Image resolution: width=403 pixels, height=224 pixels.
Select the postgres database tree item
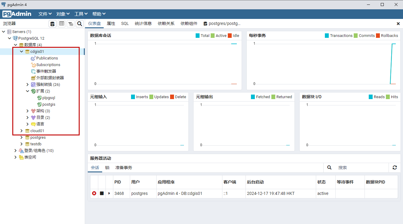point(38,137)
